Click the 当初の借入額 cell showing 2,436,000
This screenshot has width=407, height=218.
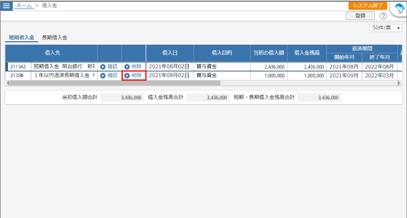click(x=269, y=67)
